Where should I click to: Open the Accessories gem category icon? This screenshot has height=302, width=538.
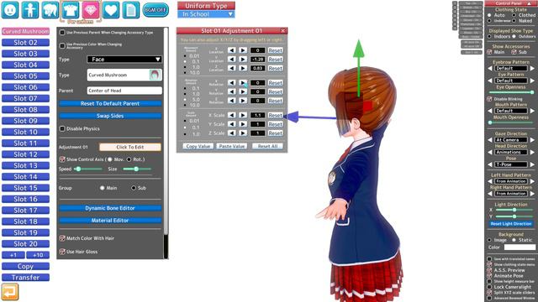(91, 10)
